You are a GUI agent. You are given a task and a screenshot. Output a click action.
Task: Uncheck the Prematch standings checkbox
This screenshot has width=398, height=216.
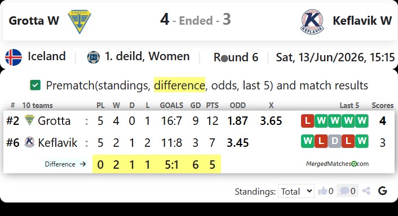pyautogui.click(x=35, y=85)
